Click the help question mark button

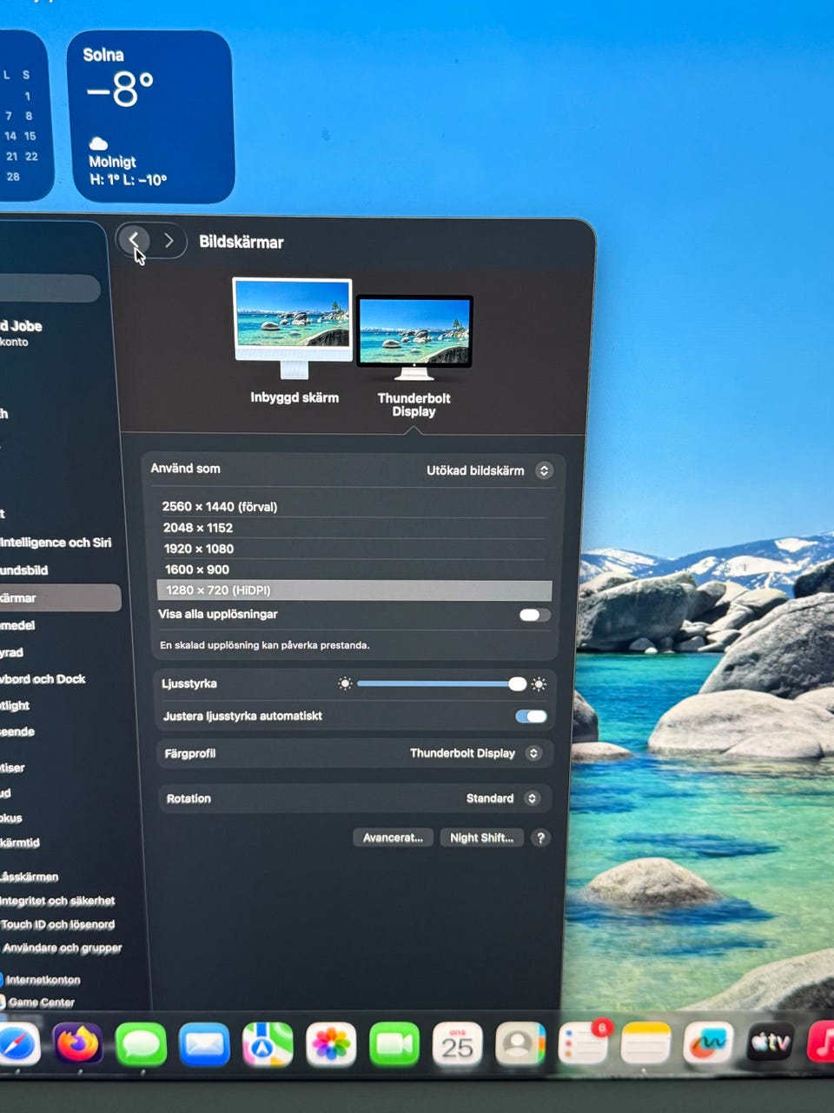[540, 837]
